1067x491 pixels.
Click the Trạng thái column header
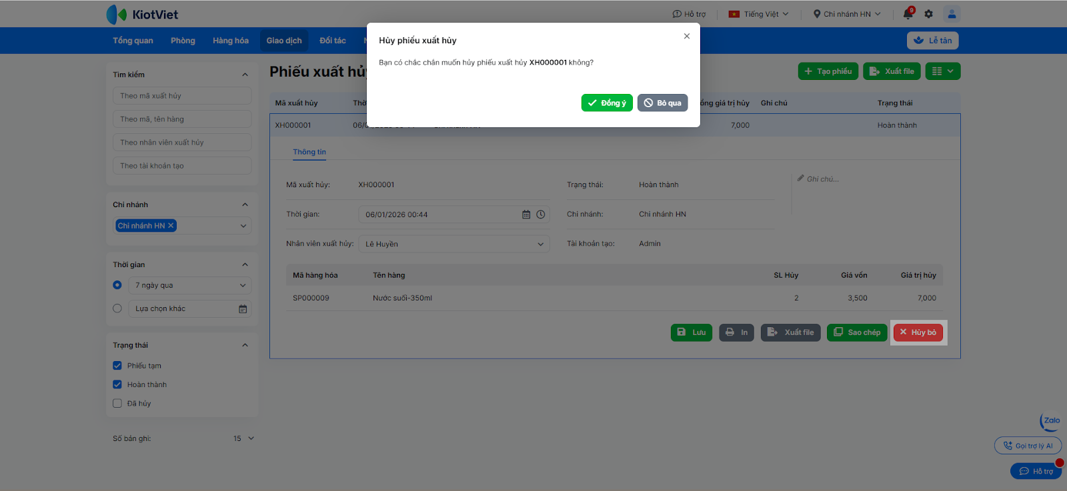[x=895, y=103]
